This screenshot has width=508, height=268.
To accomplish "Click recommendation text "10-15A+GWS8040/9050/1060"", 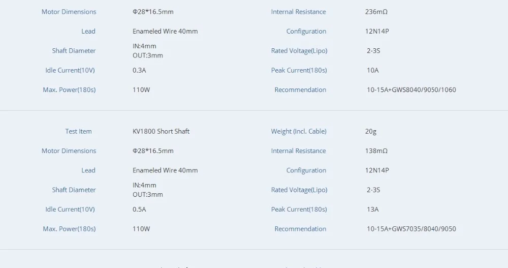I will pyautogui.click(x=411, y=90).
